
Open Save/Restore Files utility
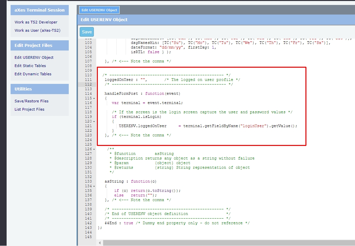coord(31,101)
